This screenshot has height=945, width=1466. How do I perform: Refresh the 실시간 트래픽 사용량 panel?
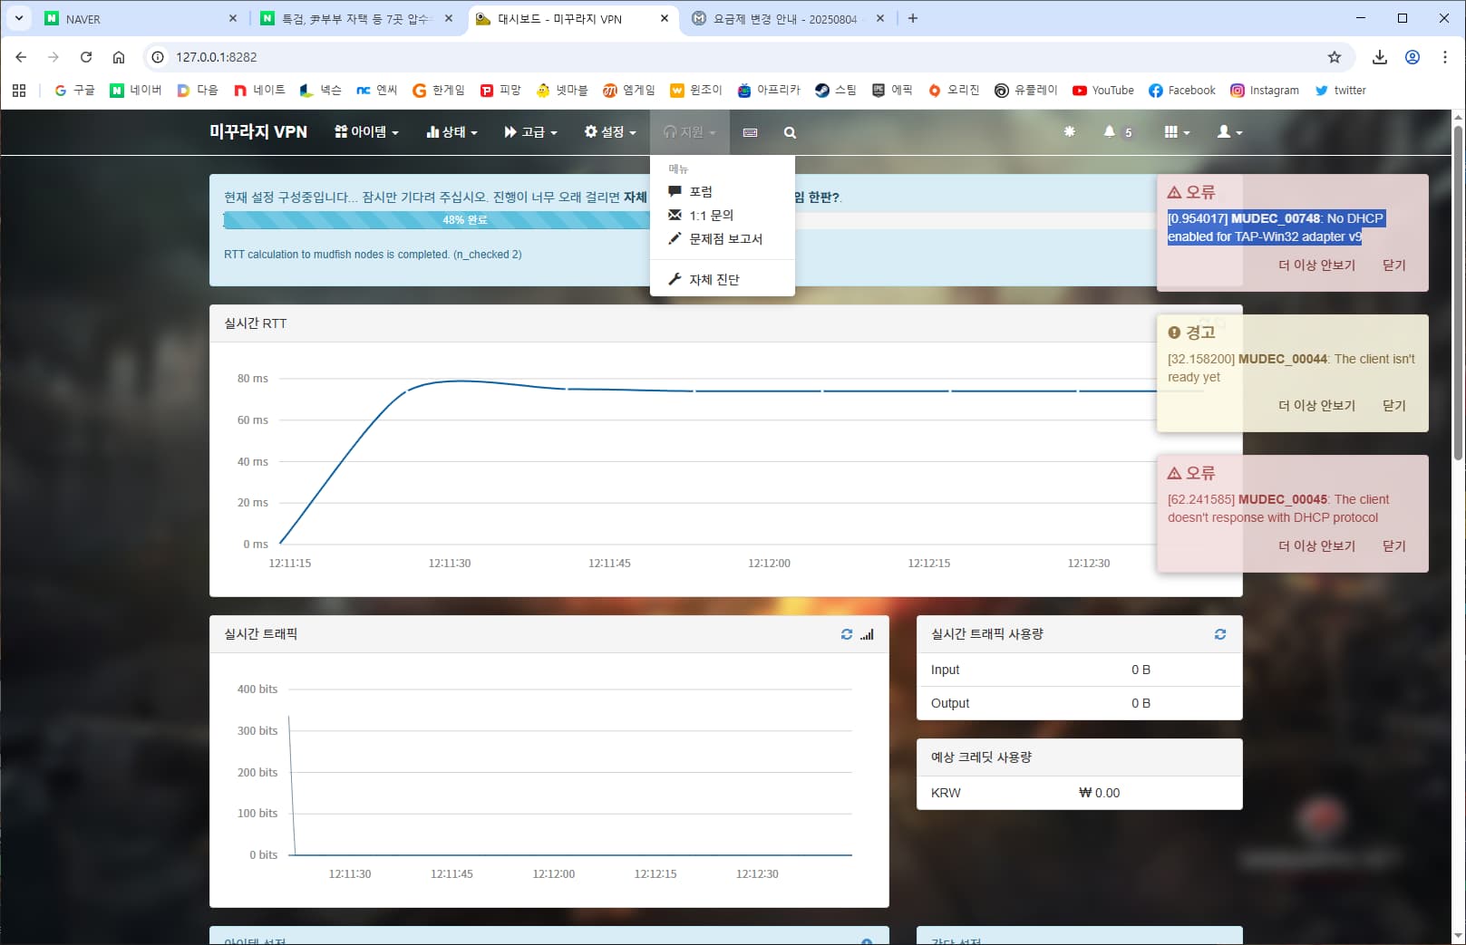point(1220,634)
